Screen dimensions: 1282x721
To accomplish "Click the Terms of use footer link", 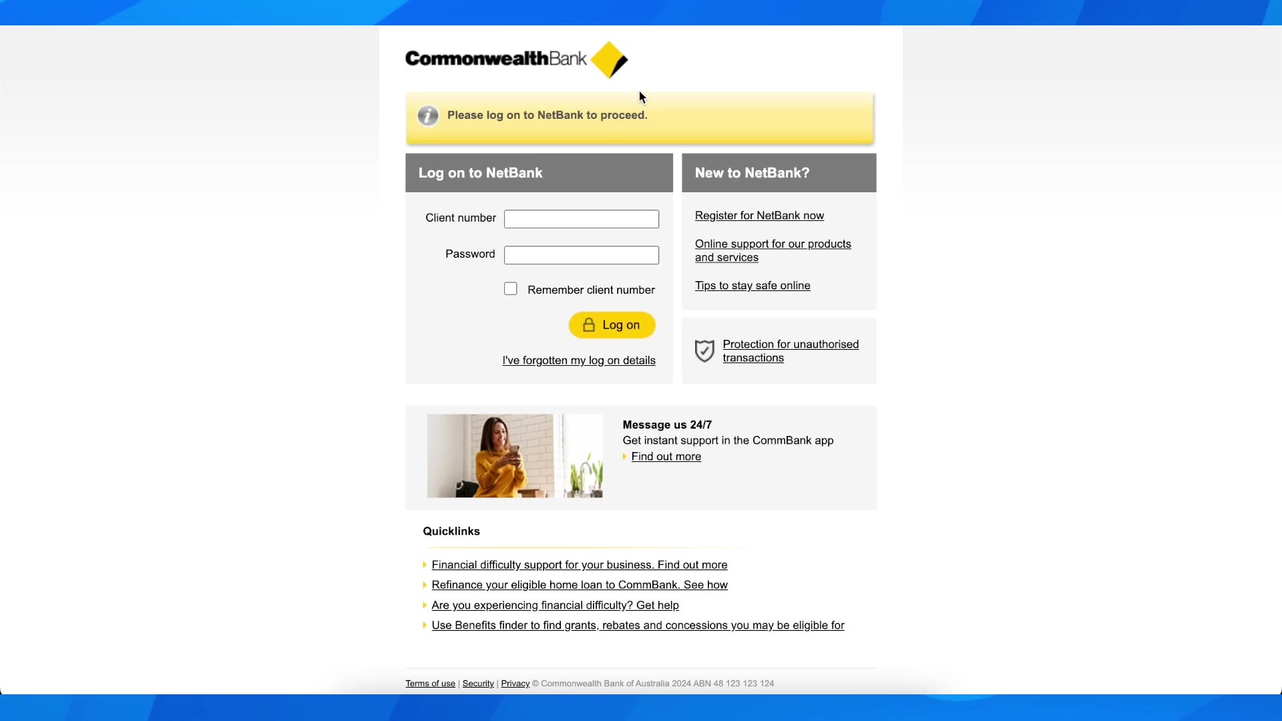I will point(430,682).
